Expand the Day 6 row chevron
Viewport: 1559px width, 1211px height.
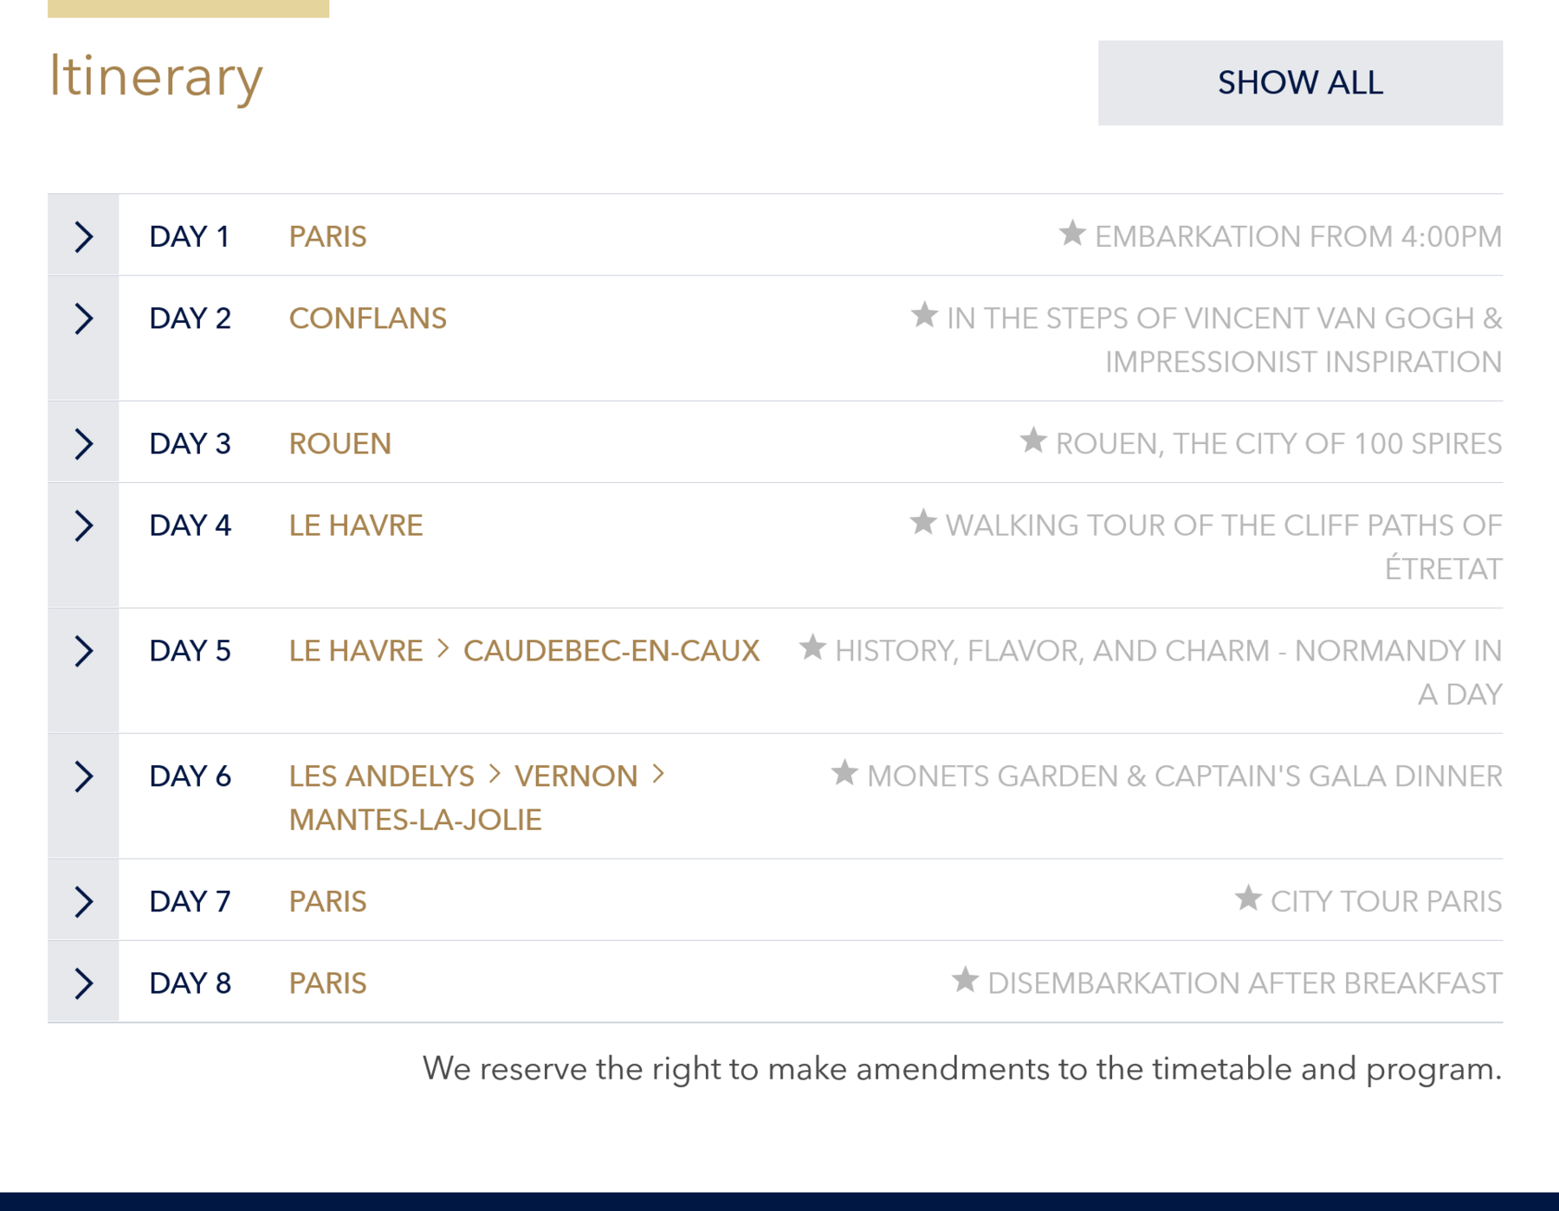coord(83,776)
